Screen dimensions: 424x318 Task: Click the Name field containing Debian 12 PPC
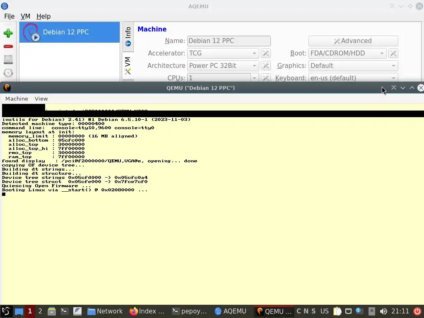(x=229, y=41)
